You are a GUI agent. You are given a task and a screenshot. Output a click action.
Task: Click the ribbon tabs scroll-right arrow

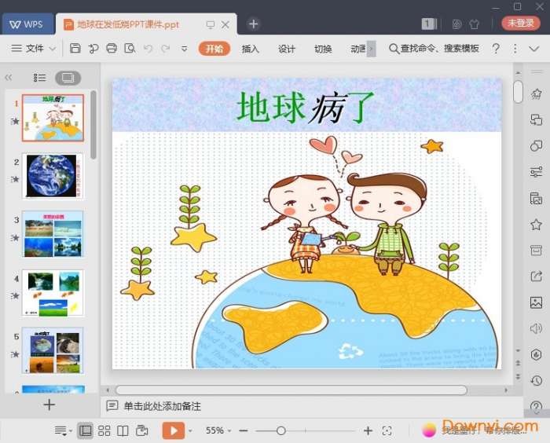coord(372,49)
